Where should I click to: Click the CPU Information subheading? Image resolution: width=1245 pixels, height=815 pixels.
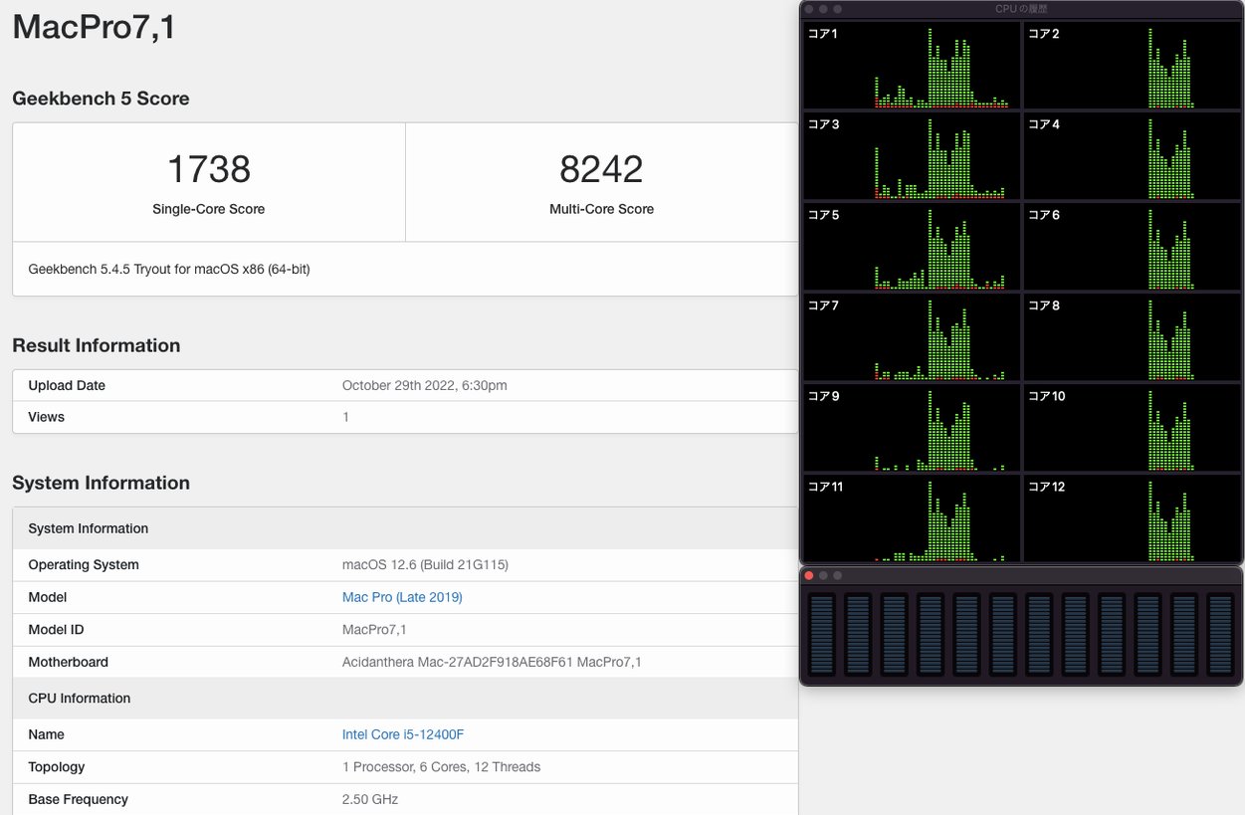pos(80,698)
